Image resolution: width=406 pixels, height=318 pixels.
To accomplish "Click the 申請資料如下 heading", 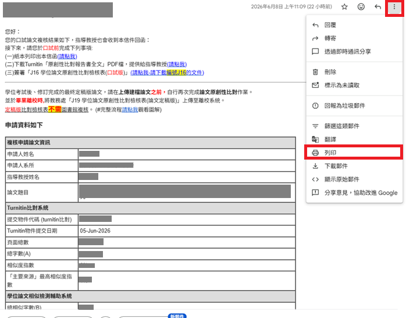I will [24, 125].
